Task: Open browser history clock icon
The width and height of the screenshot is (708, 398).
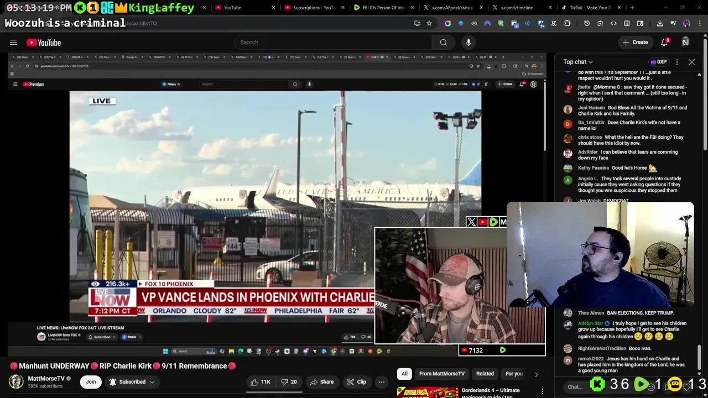Action: click(x=587, y=23)
